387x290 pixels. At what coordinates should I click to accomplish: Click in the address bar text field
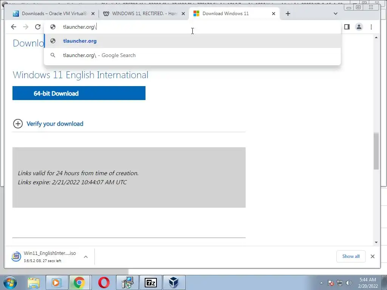(x=192, y=27)
